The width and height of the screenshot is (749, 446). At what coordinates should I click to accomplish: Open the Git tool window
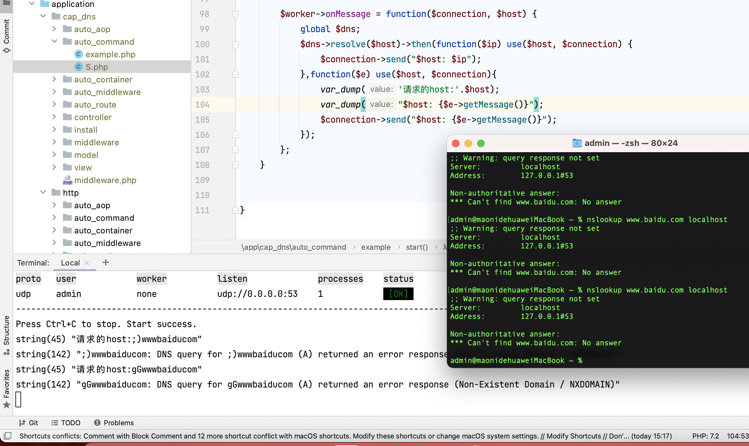pos(28,423)
